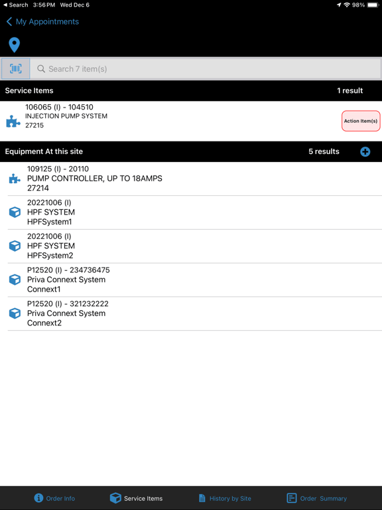The height and width of the screenshot is (510, 382).
Task: Tap the HPFSystem2 box icon
Action: click(15, 246)
